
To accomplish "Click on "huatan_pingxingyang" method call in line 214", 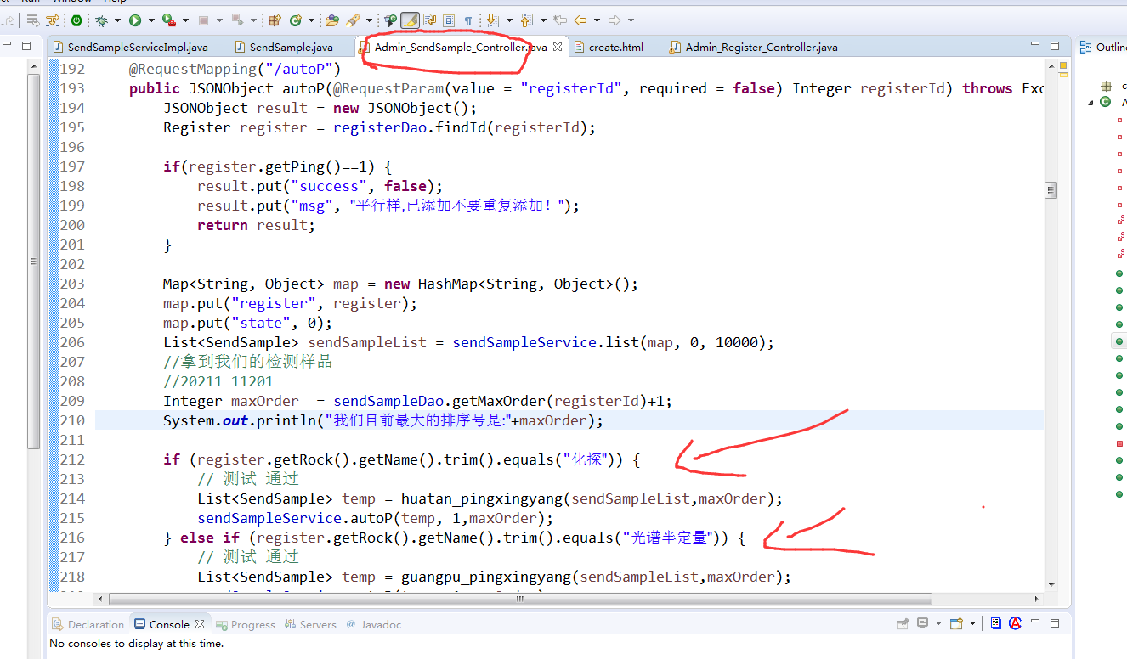I will (x=482, y=498).
